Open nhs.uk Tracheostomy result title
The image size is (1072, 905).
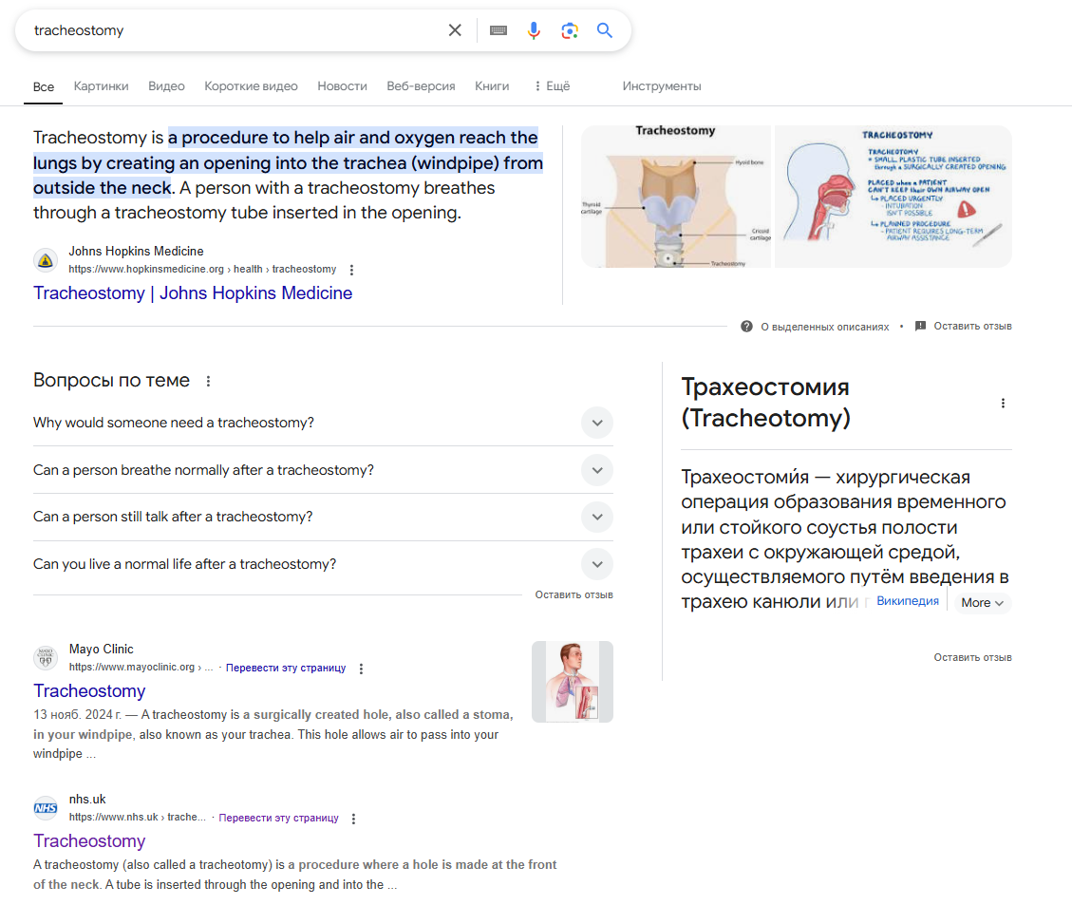point(89,840)
